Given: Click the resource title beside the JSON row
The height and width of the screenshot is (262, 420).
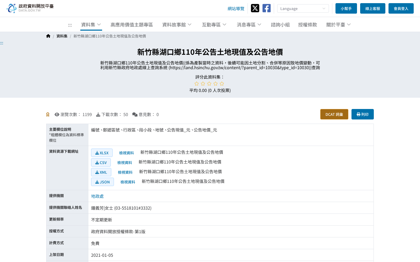Looking at the screenshot, I should 183,181.
